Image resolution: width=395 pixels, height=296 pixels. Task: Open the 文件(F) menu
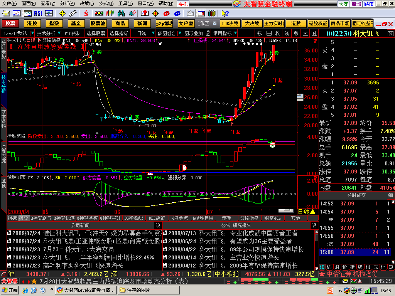pyautogui.click(x=9, y=3)
